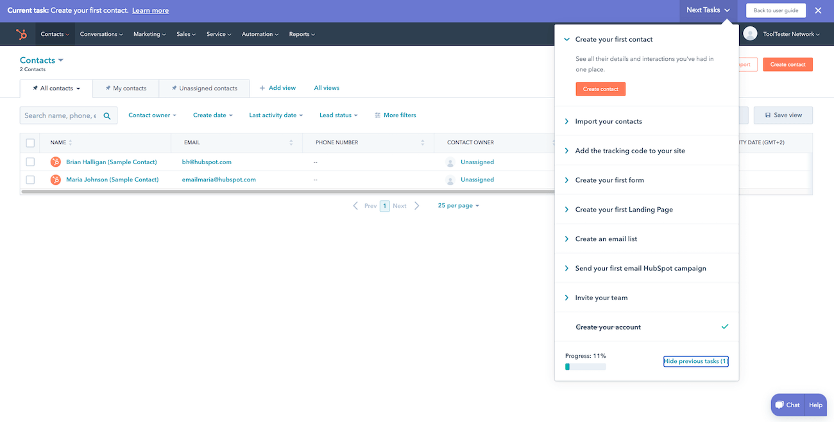Image resolution: width=834 pixels, height=422 pixels.
Task: Open the Conversations nav menu
Action: [102, 34]
